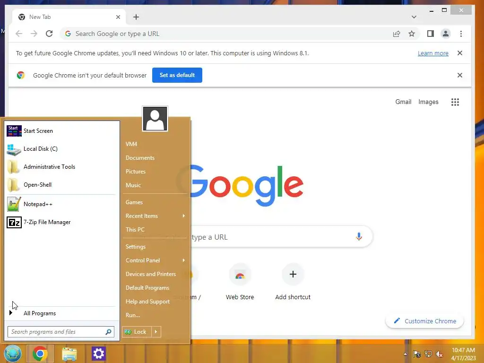This screenshot has width=484, height=363.
Task: Click the muted volume tray icon
Action: [x=439, y=354]
